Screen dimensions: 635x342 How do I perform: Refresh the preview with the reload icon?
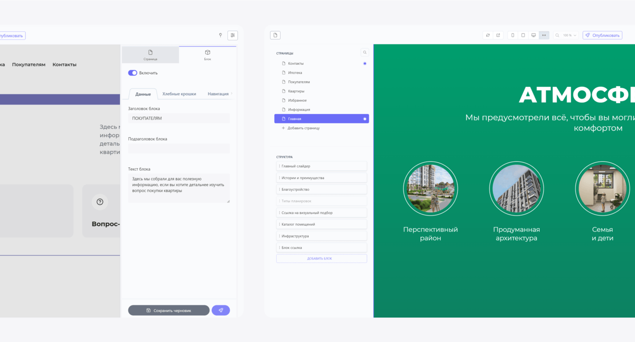tap(488, 35)
